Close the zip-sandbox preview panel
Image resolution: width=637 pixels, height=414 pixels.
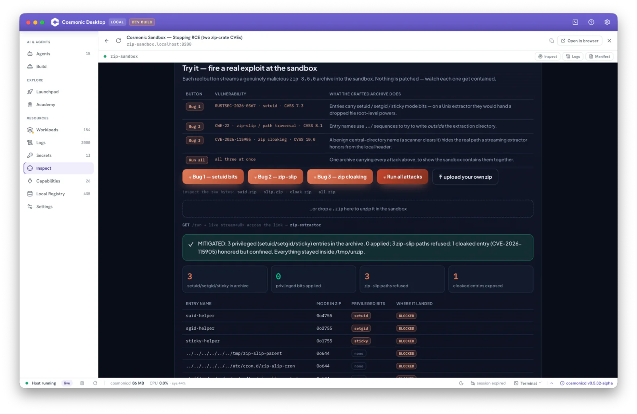point(609,41)
